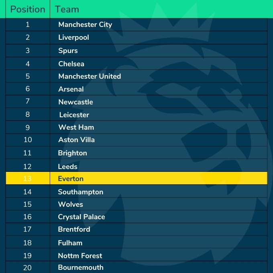Click the Southampton team name
Image resolution: width=273 pixels, height=273 pixels.
(80, 192)
